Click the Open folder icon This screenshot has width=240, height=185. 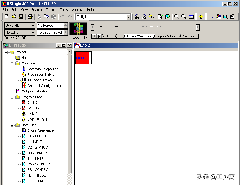[x=14, y=17]
